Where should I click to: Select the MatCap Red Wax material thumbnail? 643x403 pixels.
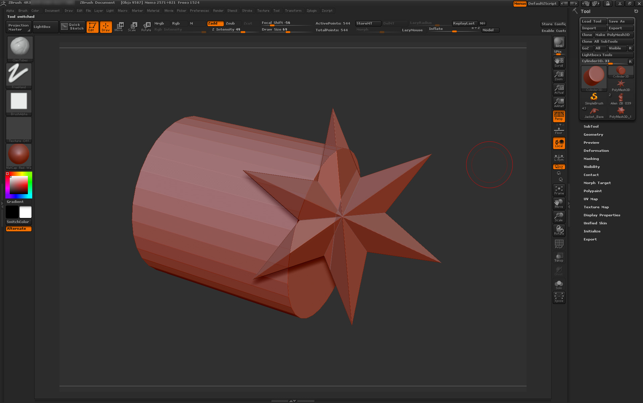click(x=19, y=156)
